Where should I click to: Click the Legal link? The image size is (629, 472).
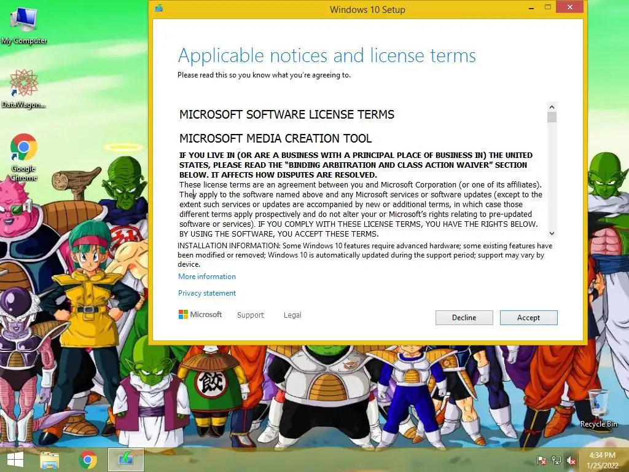pos(292,315)
